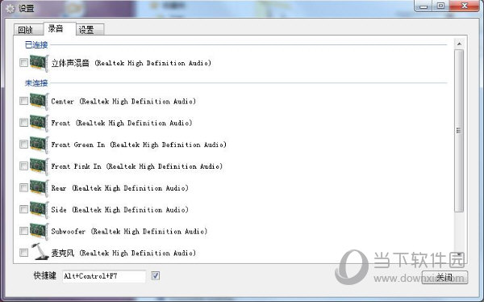Click the 已连接 group header
The height and width of the screenshot is (302, 484).
36,45
